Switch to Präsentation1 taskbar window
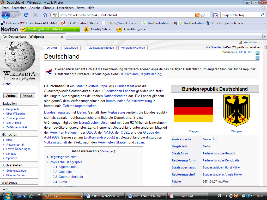Image resolution: width=267 pixels, height=200 pixels. click(188, 196)
